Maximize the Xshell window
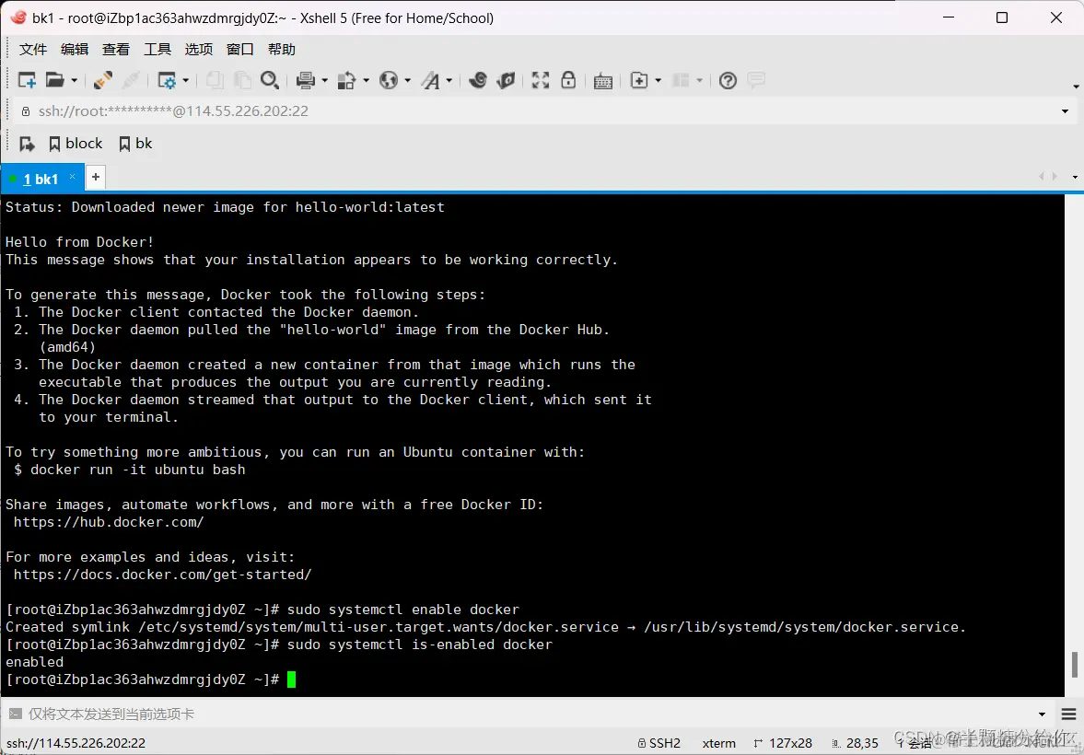The width and height of the screenshot is (1084, 755). coord(1002,18)
